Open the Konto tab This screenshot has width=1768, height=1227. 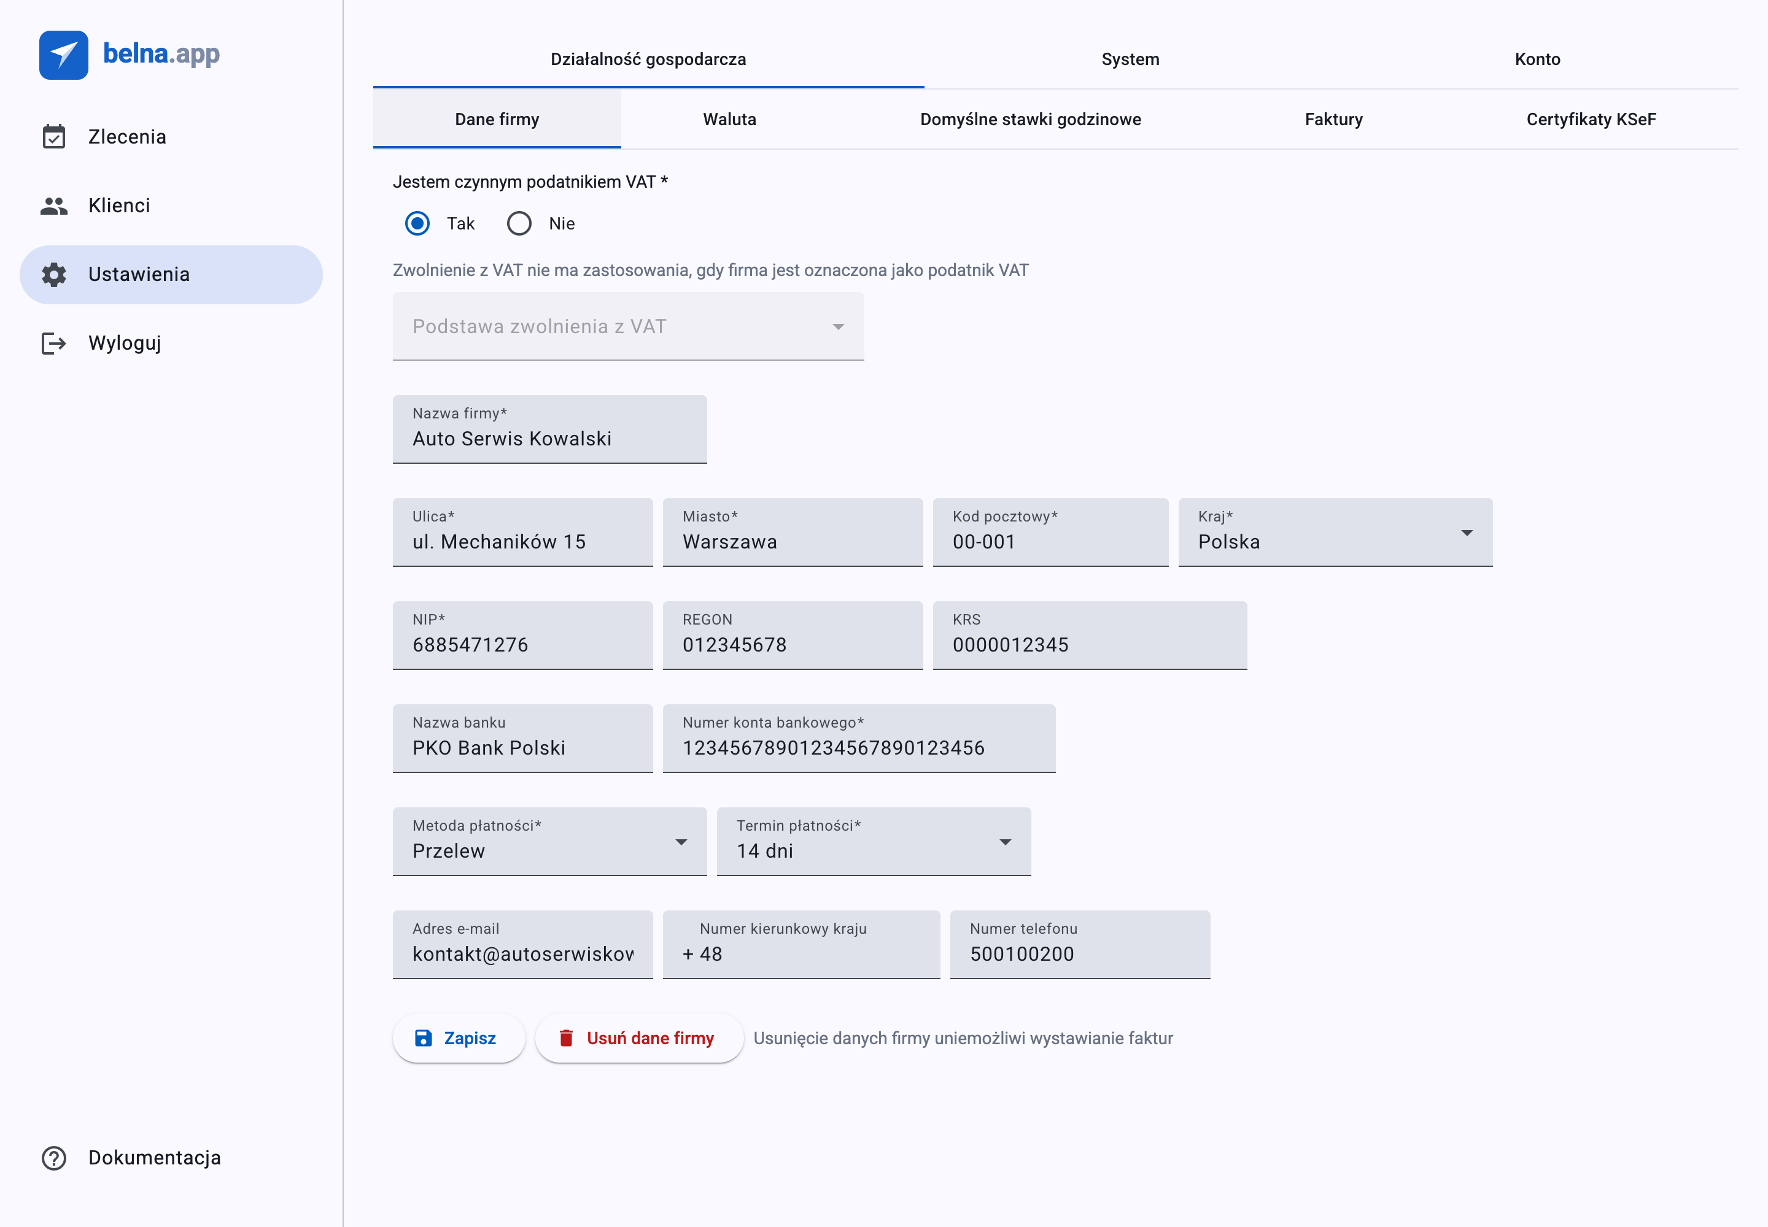[1537, 59]
